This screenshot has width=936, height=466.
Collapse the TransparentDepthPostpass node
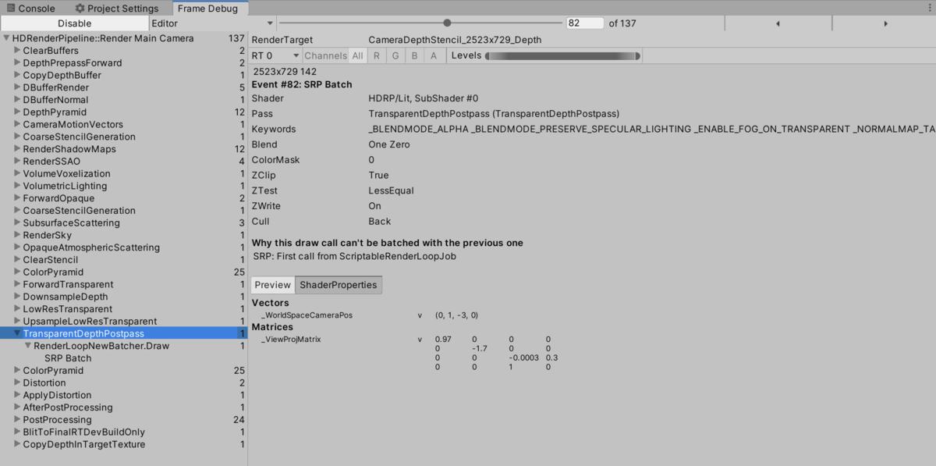pos(17,333)
